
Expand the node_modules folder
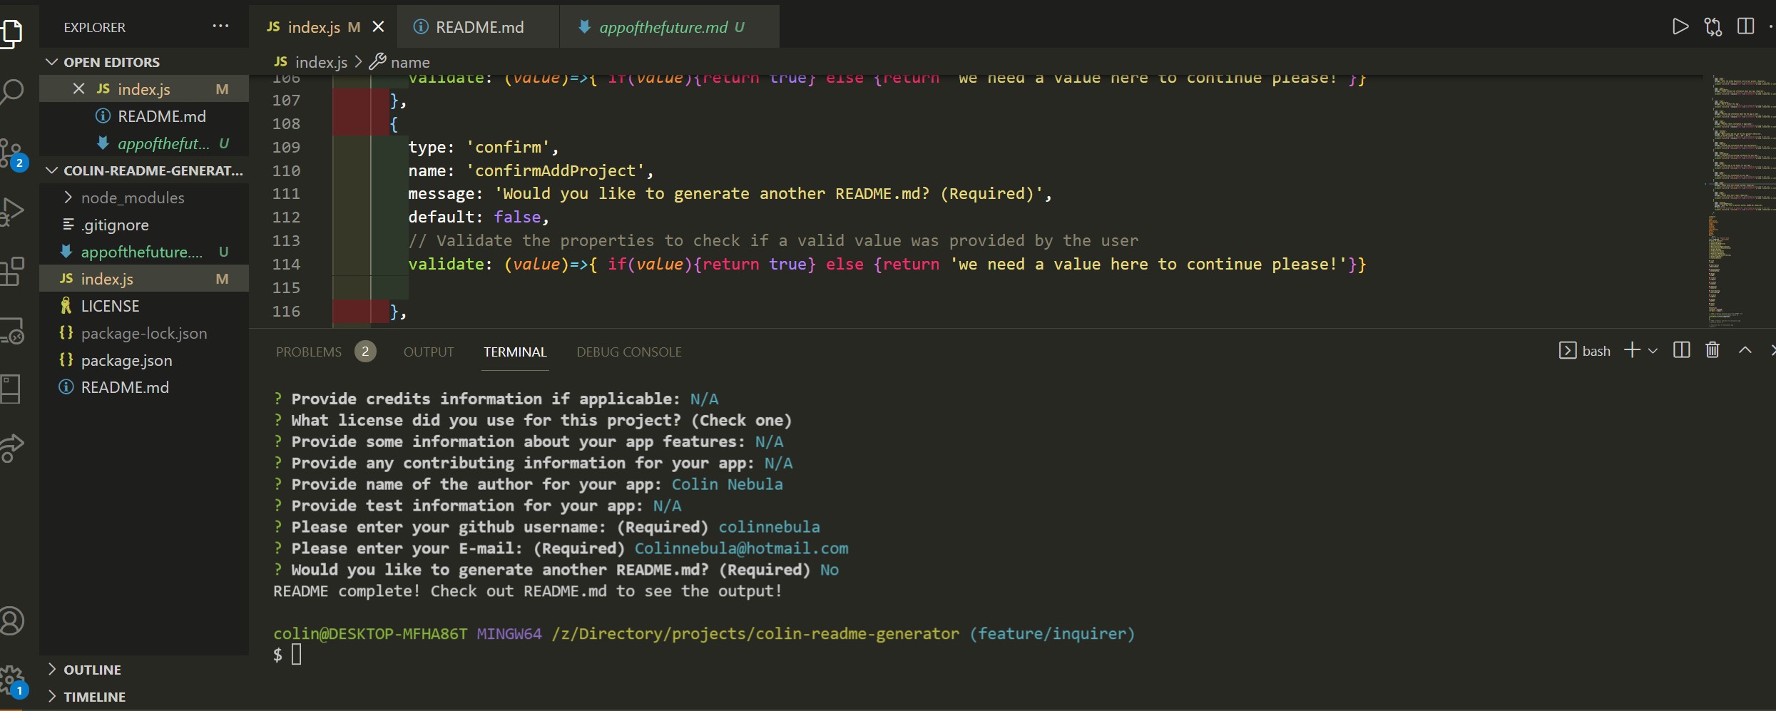(68, 198)
